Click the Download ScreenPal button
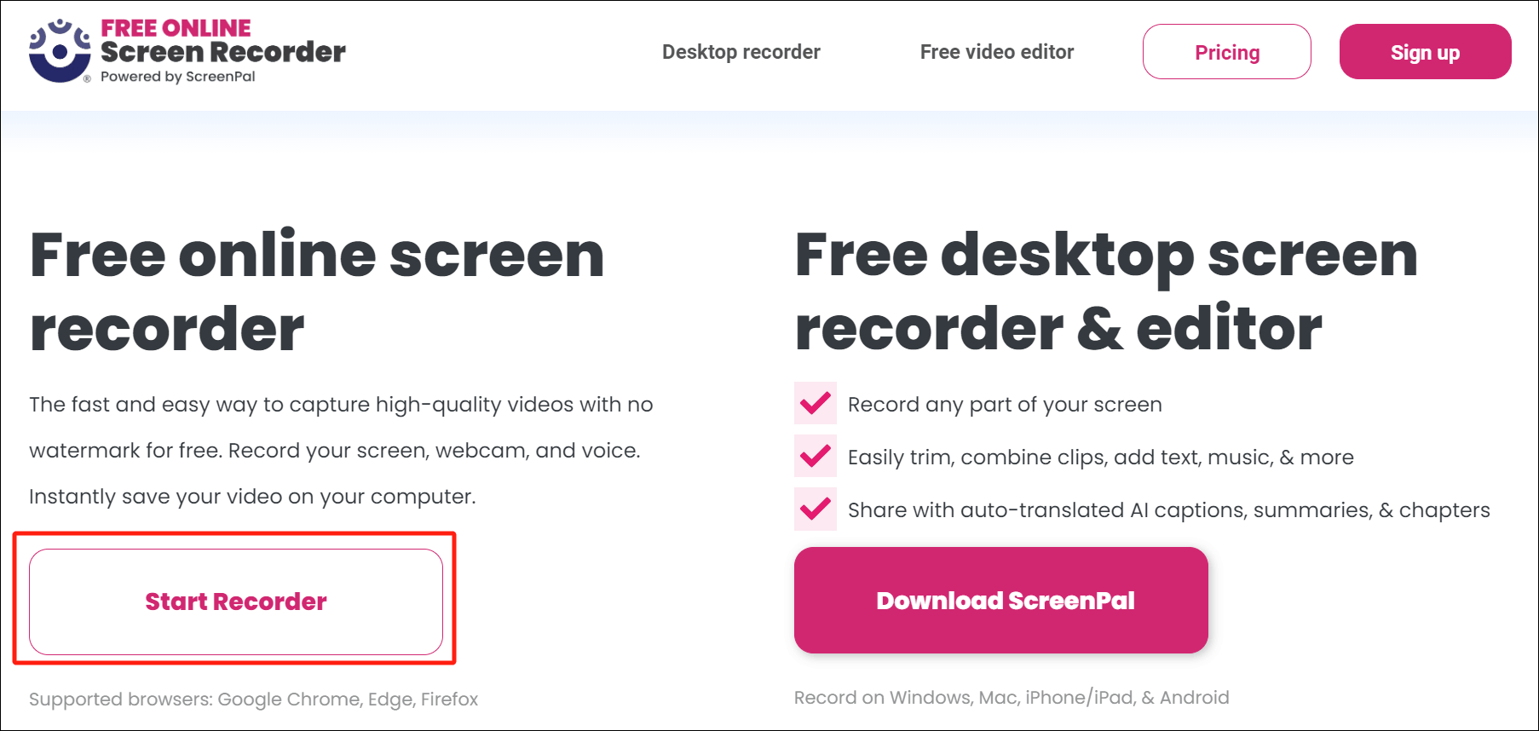 coord(1000,601)
